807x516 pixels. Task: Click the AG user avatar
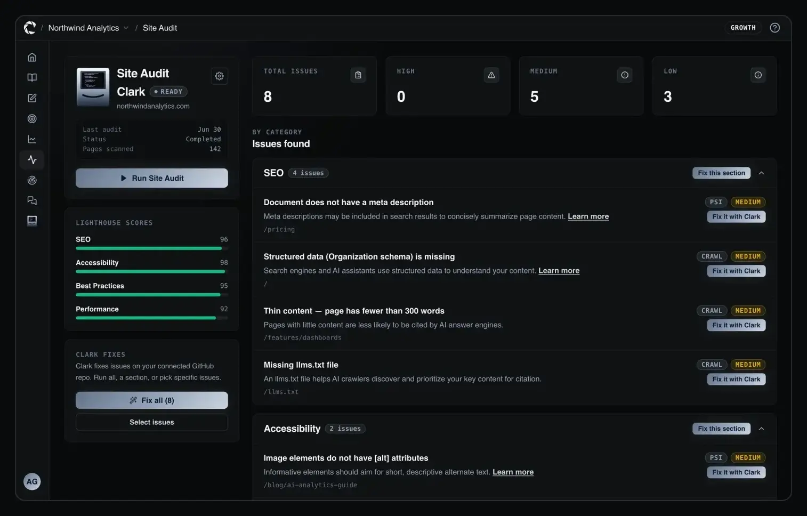tap(32, 481)
